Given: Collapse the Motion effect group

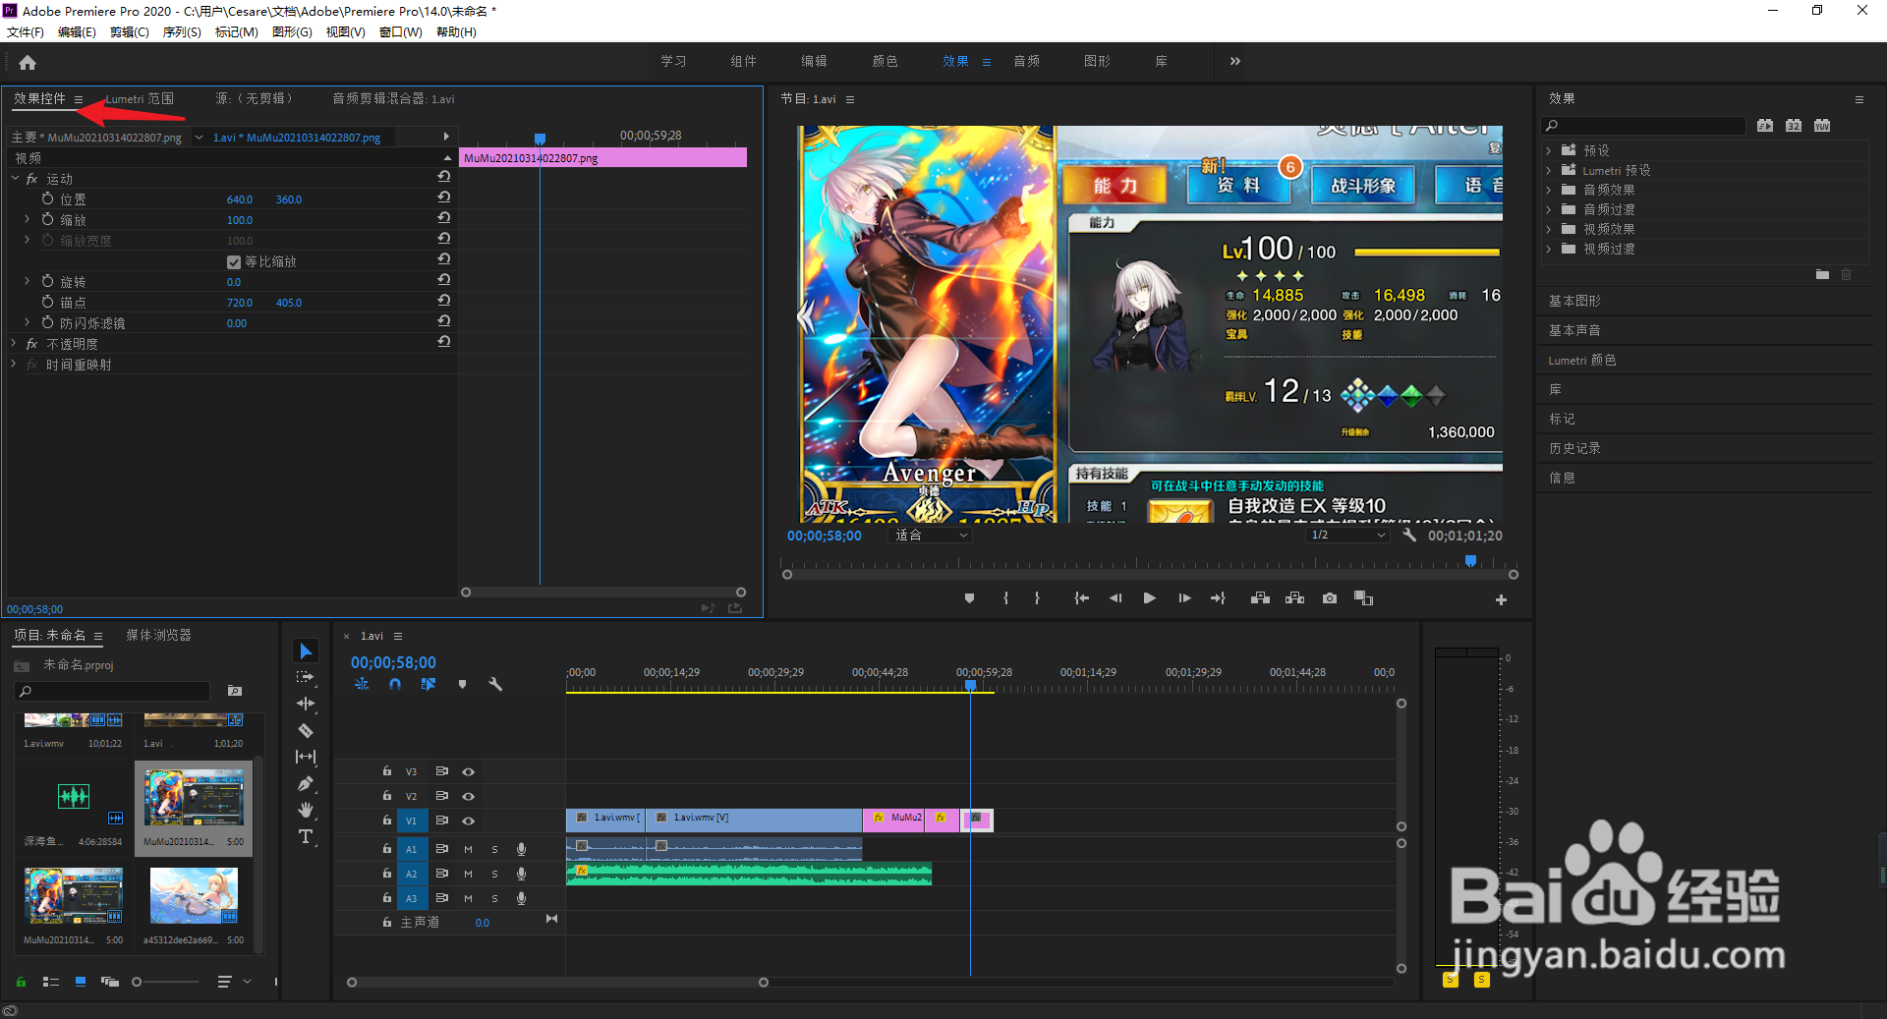Looking at the screenshot, I should point(15,179).
